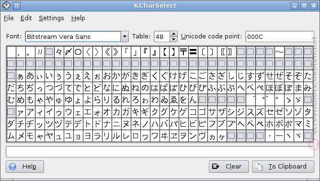Select the ideographic comma 、 cell
This screenshot has width=320, height=181.
[21, 52]
